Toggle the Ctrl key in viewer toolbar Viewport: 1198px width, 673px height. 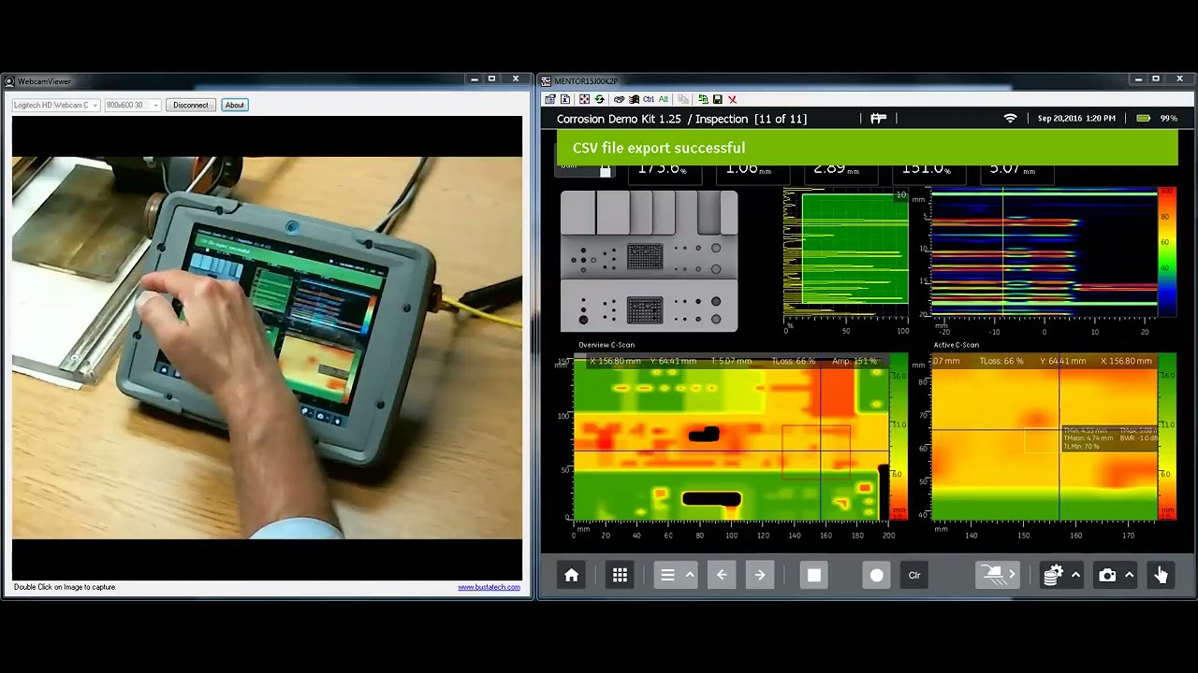tap(649, 99)
